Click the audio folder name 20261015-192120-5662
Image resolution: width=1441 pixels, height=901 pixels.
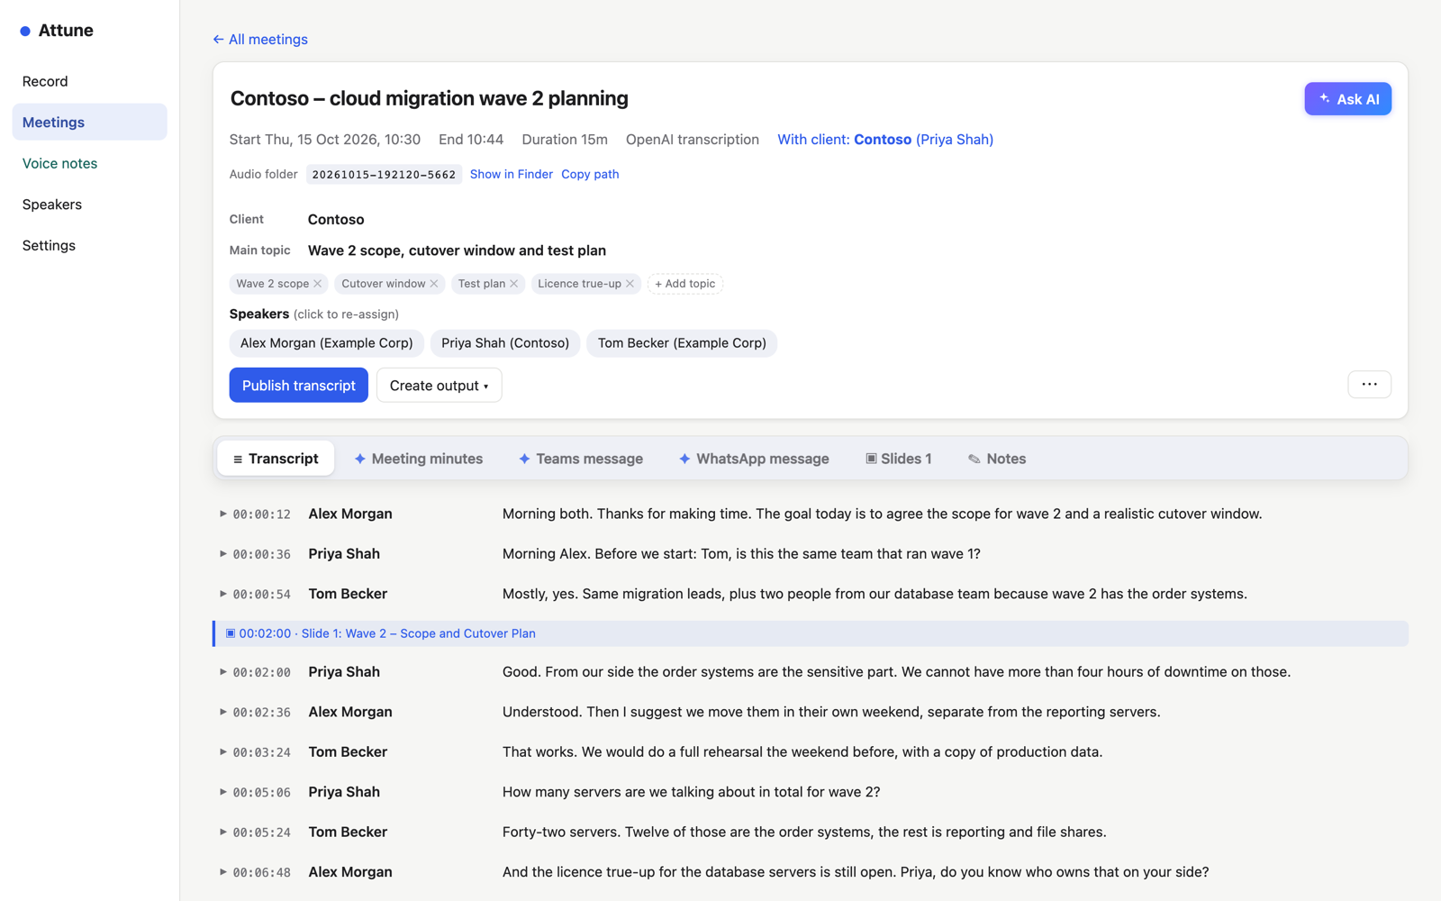click(384, 175)
